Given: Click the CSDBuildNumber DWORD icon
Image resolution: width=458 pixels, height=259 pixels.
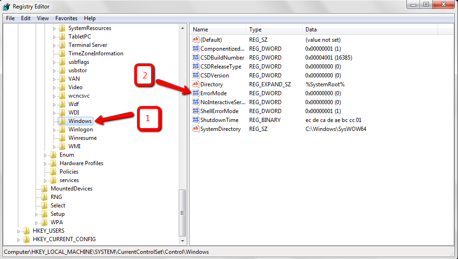Looking at the screenshot, I should click(195, 58).
